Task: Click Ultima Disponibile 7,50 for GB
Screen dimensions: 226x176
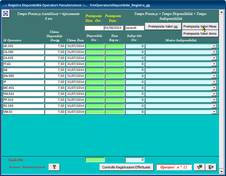Action: click(55, 70)
